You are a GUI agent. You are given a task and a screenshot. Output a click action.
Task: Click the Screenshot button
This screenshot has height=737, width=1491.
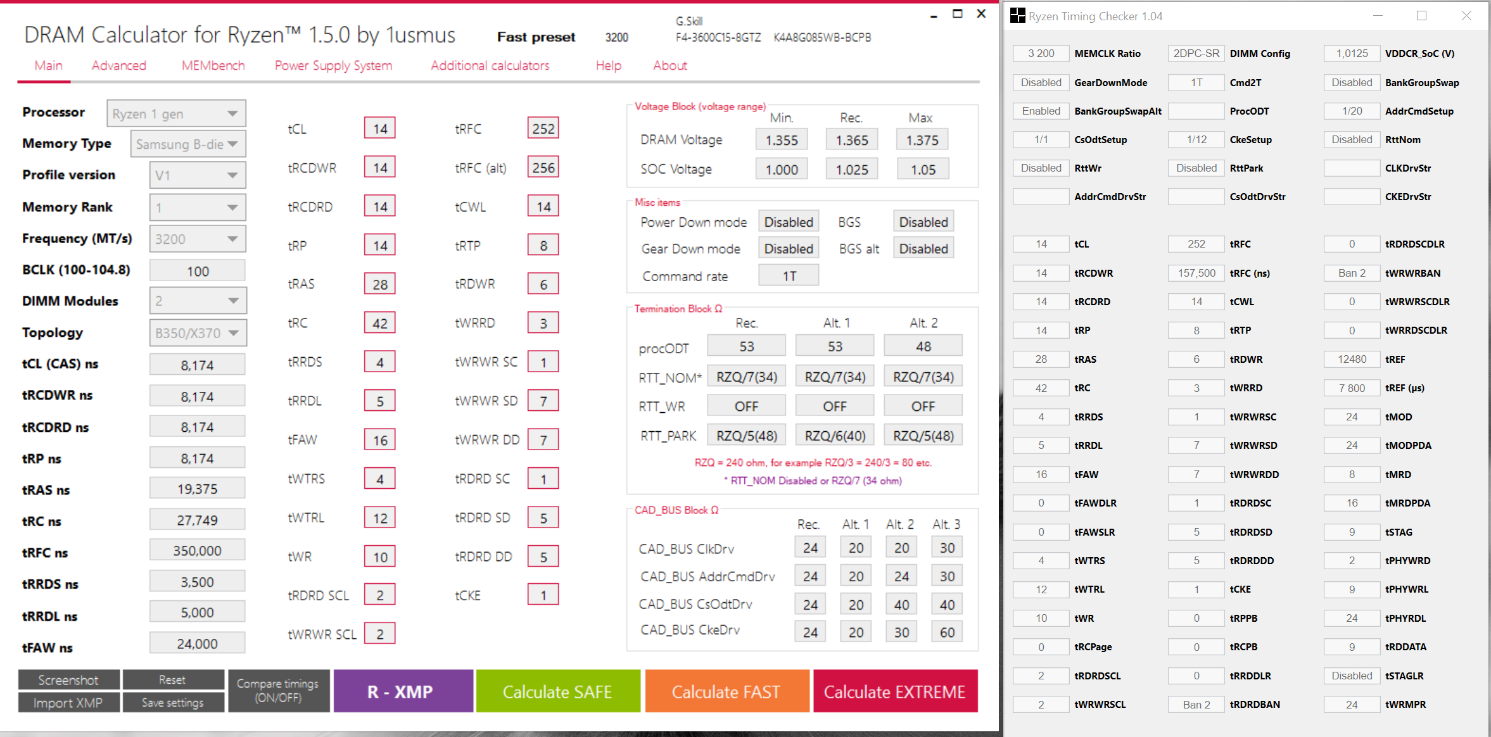pos(68,680)
